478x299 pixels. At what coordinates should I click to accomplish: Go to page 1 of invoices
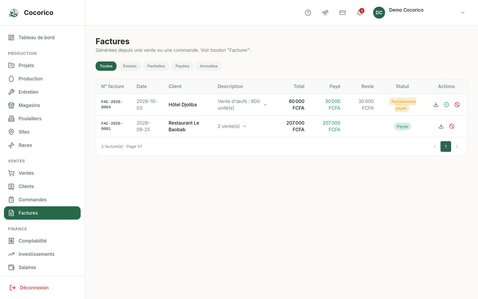pos(446,147)
